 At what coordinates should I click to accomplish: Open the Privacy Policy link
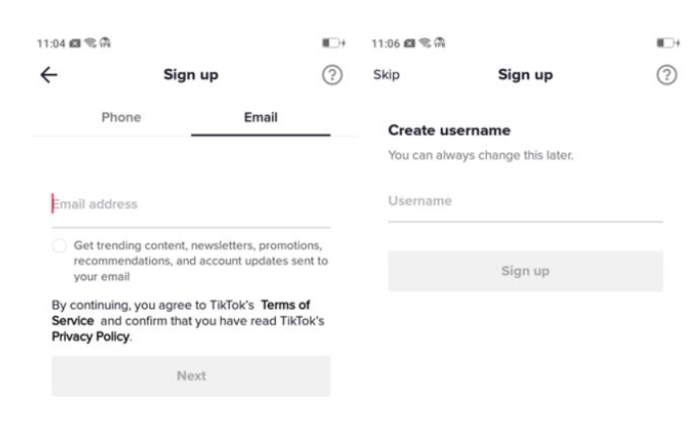pos(90,337)
